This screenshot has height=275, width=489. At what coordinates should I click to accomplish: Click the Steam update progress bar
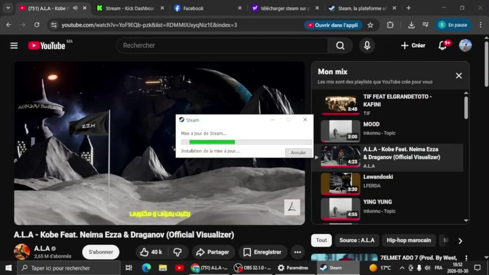246,142
